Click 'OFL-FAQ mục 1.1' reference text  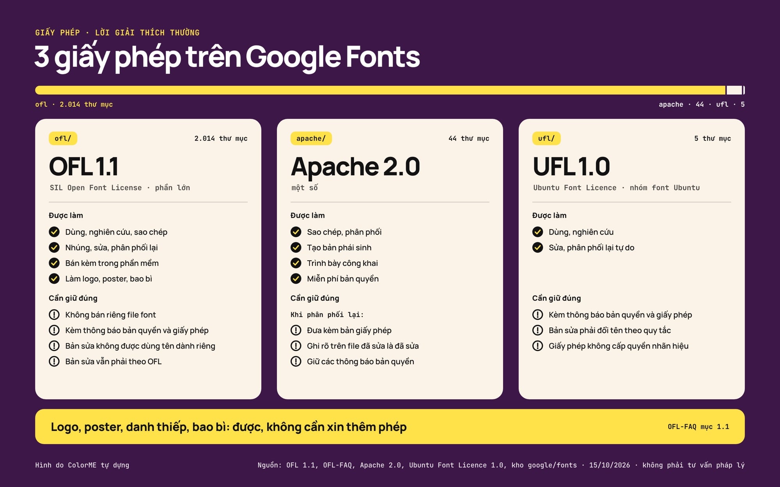tap(698, 427)
